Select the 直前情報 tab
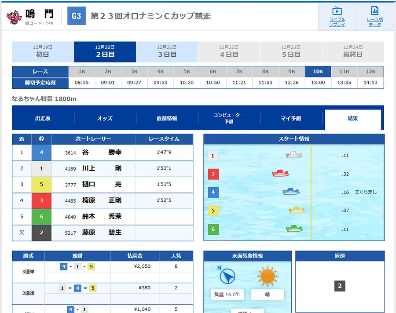The width and height of the screenshot is (396, 313). (167, 118)
